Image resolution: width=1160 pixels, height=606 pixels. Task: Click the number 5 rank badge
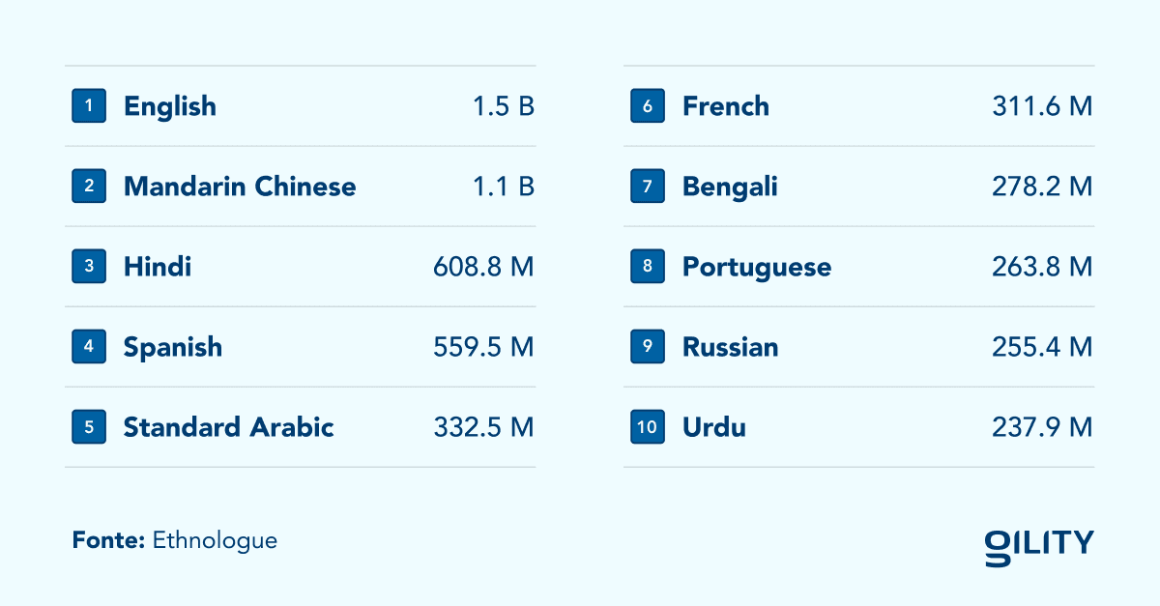tap(89, 427)
